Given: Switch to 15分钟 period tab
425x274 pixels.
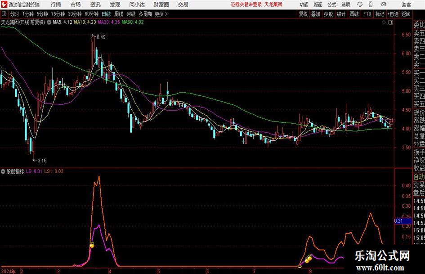Looking at the screenshot, I should coord(58,14).
